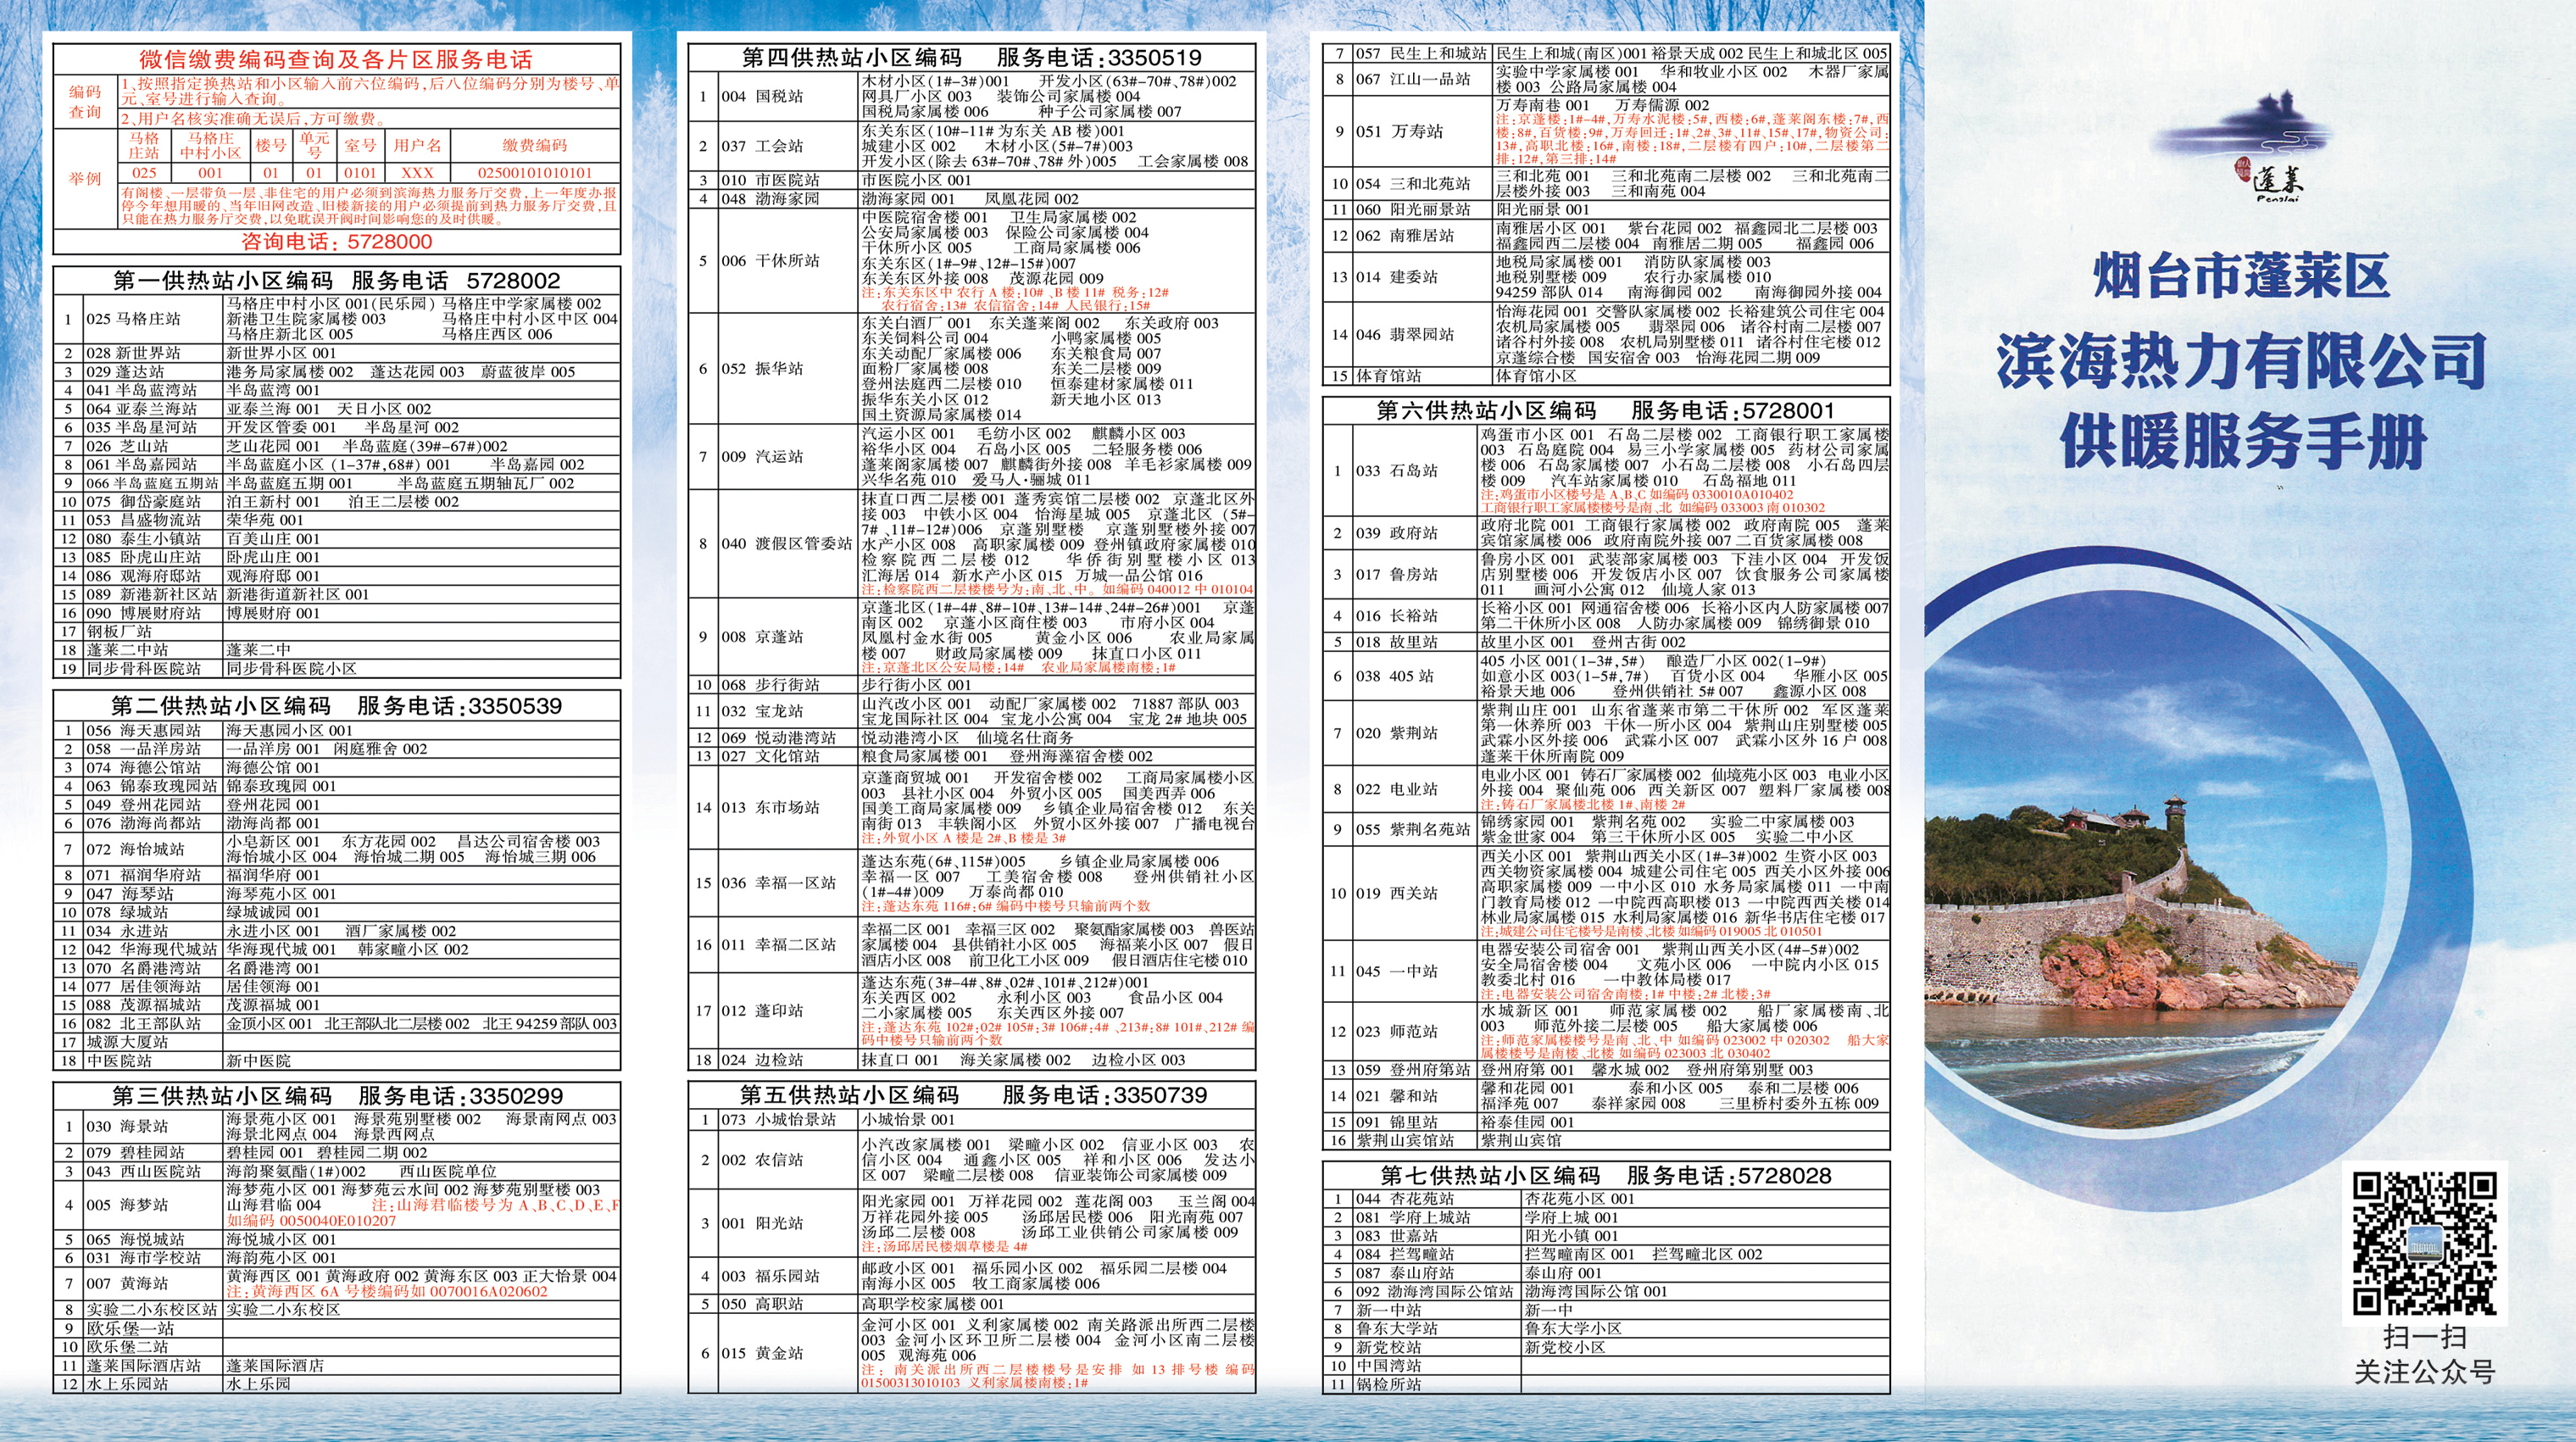This screenshot has width=2576, height=1442.
Task: Click the row "072 海怡城站"
Action: click(x=337, y=849)
